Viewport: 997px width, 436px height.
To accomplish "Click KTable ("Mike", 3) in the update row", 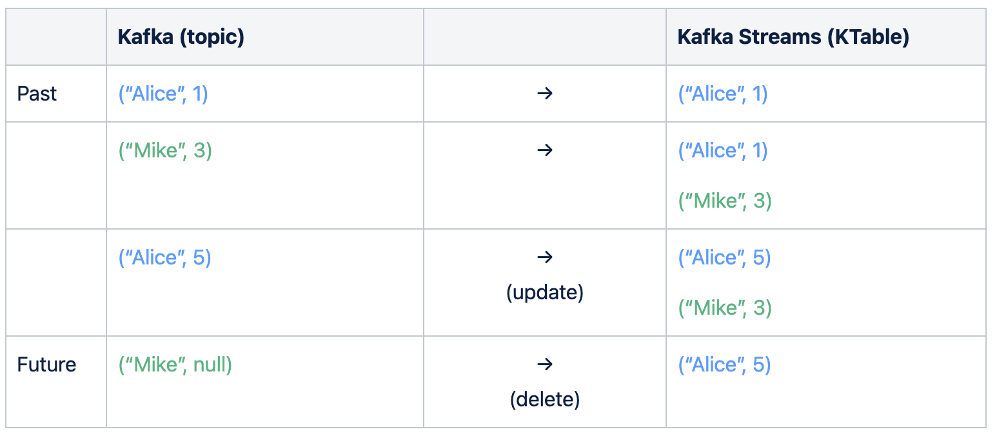I will coord(725,308).
